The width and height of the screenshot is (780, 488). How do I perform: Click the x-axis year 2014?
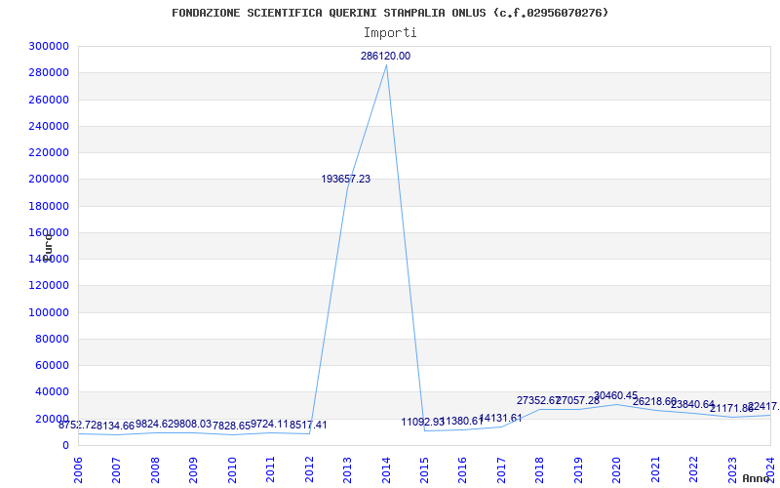pos(385,469)
